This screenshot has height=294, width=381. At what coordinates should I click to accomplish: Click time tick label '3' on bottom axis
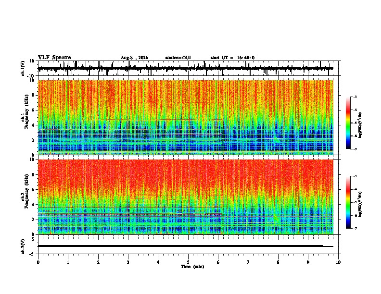click(x=128, y=262)
